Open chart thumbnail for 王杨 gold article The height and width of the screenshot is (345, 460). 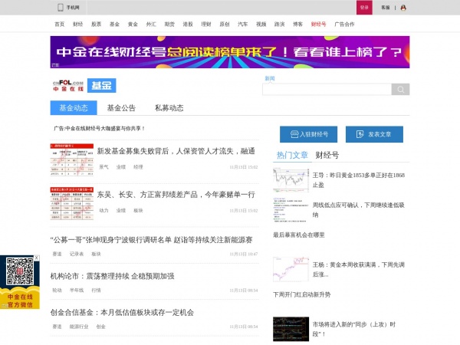coord(291,269)
